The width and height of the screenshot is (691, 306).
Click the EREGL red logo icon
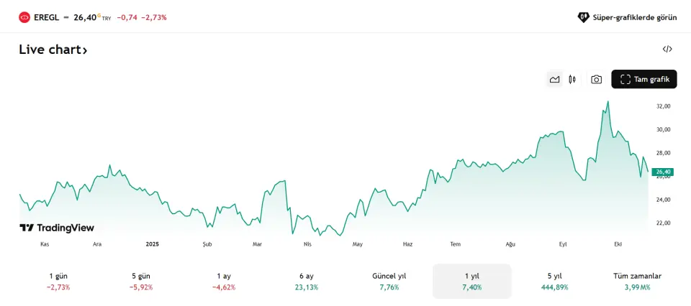24,17
